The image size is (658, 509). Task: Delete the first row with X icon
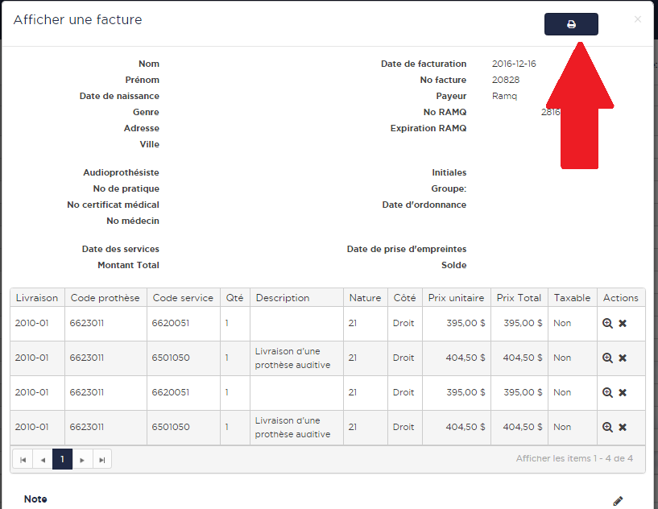pyautogui.click(x=623, y=323)
